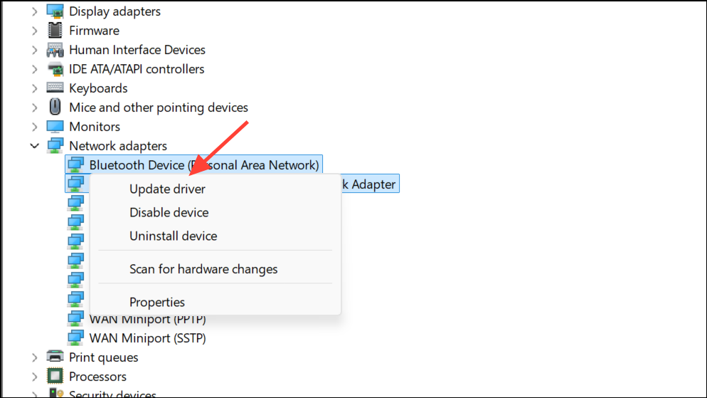Expand the Monitors category
Screen dimensions: 707x398
click(x=34, y=127)
